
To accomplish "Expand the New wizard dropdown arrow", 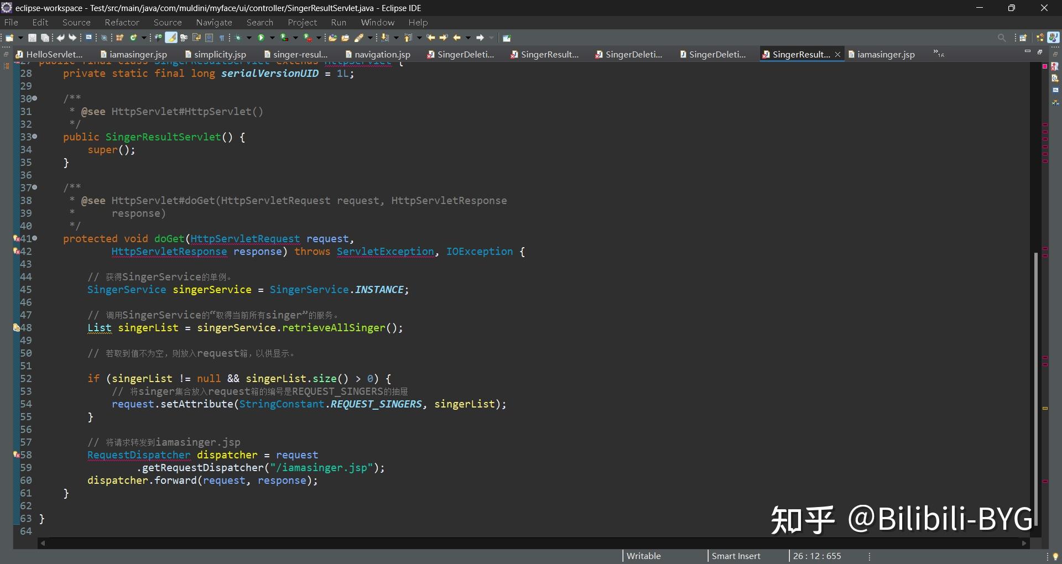I will (x=20, y=38).
